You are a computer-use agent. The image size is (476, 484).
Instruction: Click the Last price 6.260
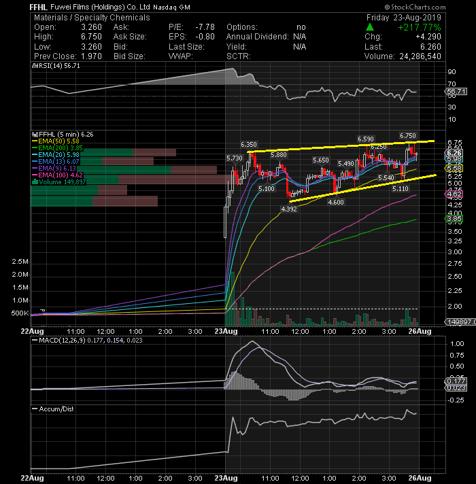point(430,47)
